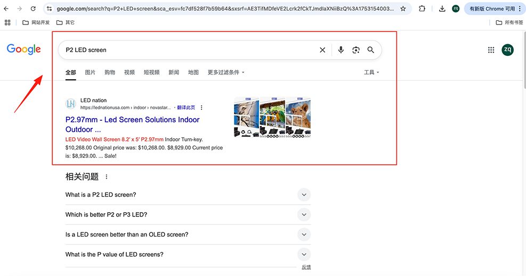Screen dimensions: 526x276
Task: Open the extensions puzzle icon
Action: (x=422, y=9)
